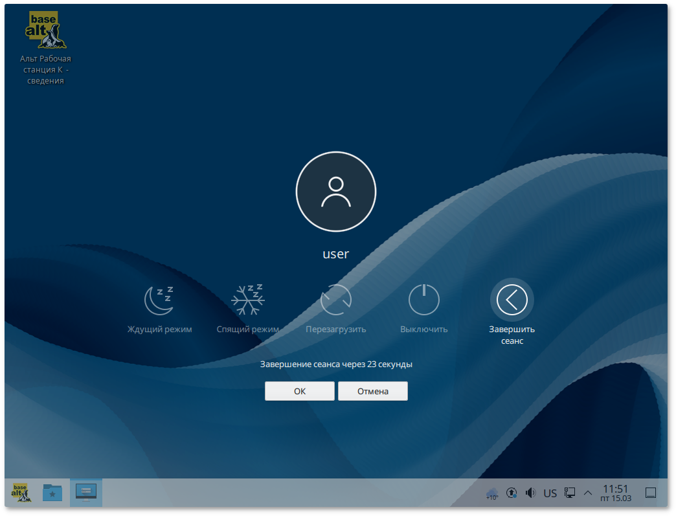The image size is (676, 516).
Task: Open the clock showing 11:51
Action: [615, 493]
